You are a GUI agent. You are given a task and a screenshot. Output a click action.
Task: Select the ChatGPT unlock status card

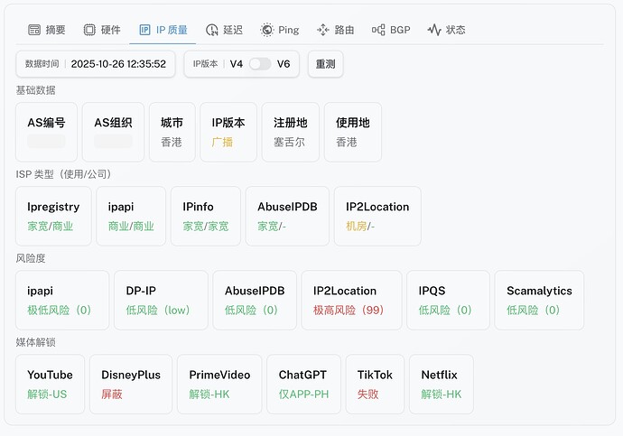(302, 384)
